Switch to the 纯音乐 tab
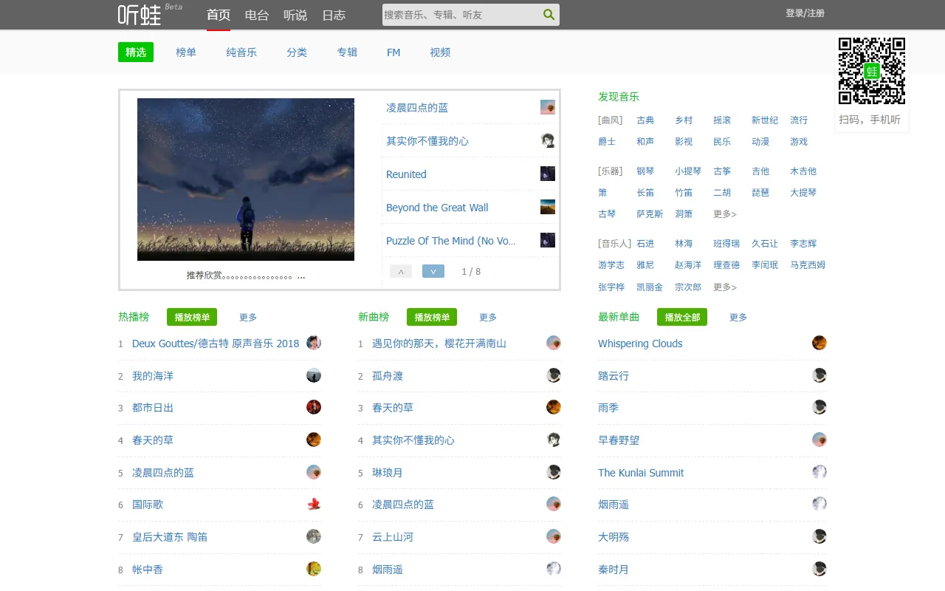The width and height of the screenshot is (945, 591). coord(241,52)
